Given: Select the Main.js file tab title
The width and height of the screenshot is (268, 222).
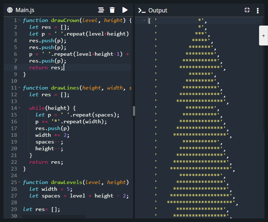Looking at the screenshot, I should (25, 10).
